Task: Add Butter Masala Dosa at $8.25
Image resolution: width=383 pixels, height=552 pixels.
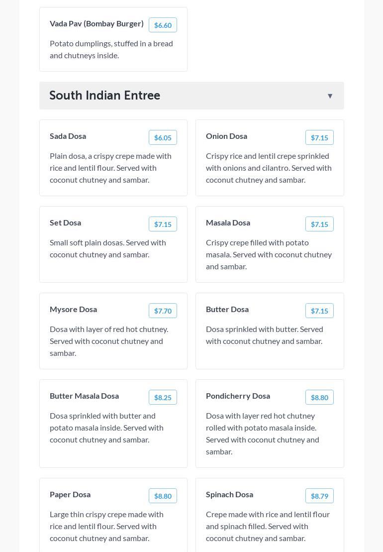Action: point(163,398)
